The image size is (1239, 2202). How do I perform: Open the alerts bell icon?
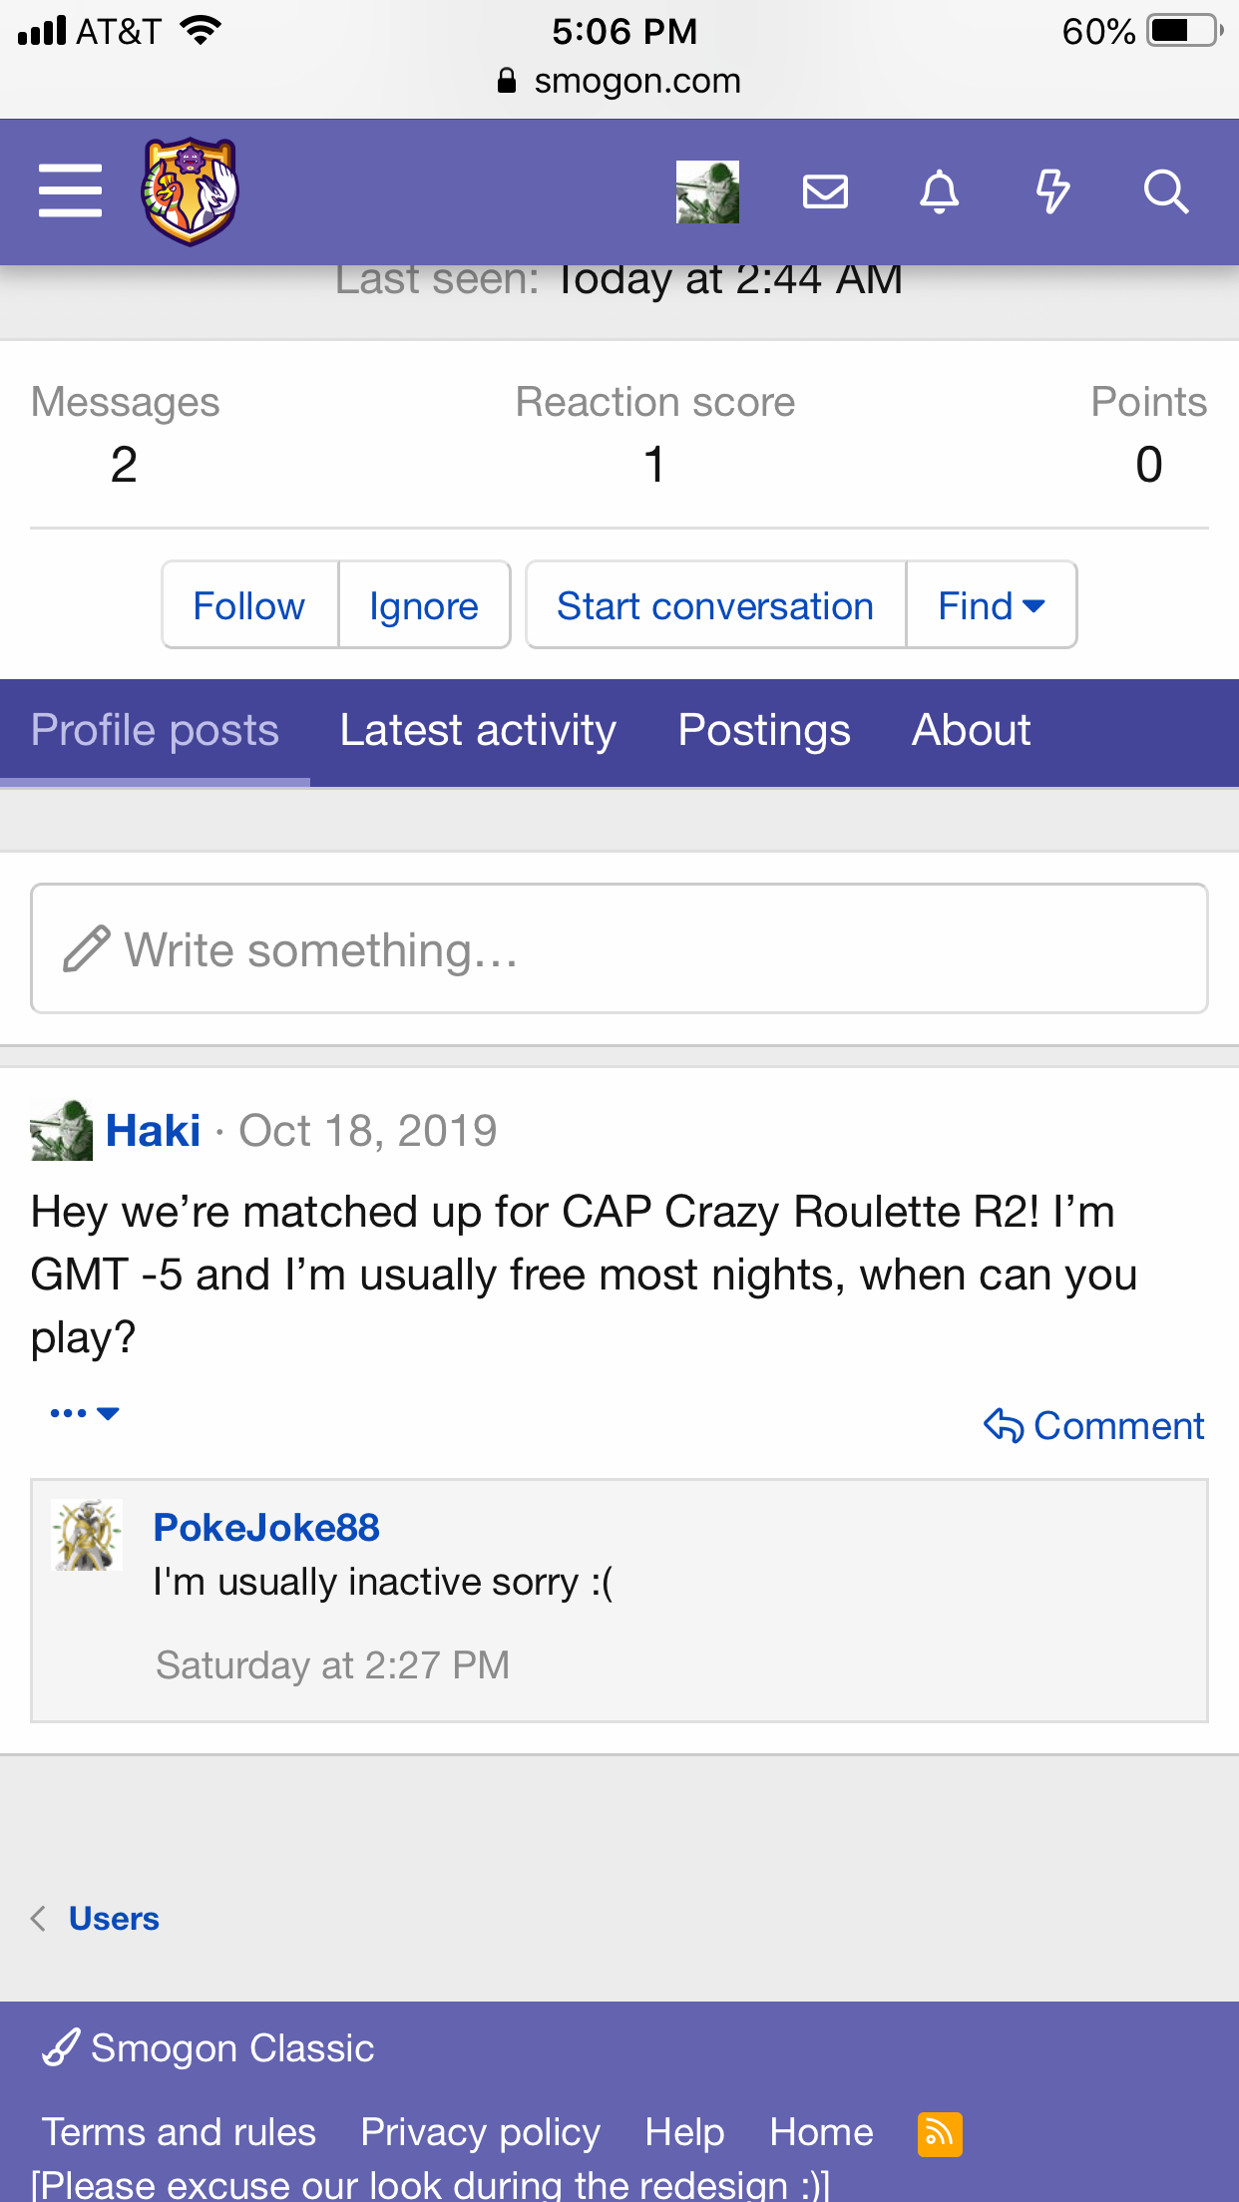pos(939,190)
